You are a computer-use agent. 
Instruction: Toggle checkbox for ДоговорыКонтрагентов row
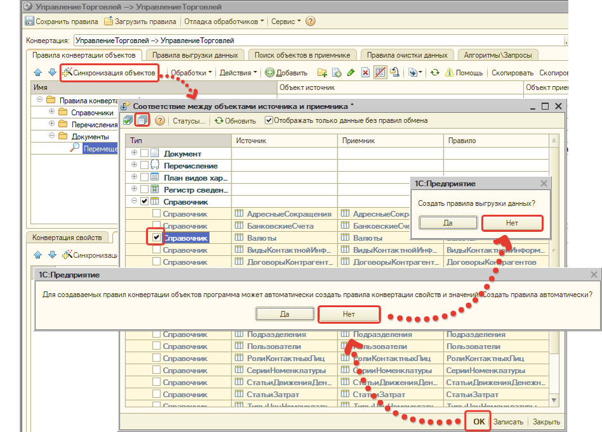point(156,262)
